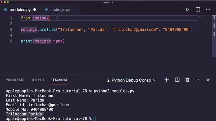Click window title 'modules.py'
The width and height of the screenshot is (216, 121).
tap(108, 2)
